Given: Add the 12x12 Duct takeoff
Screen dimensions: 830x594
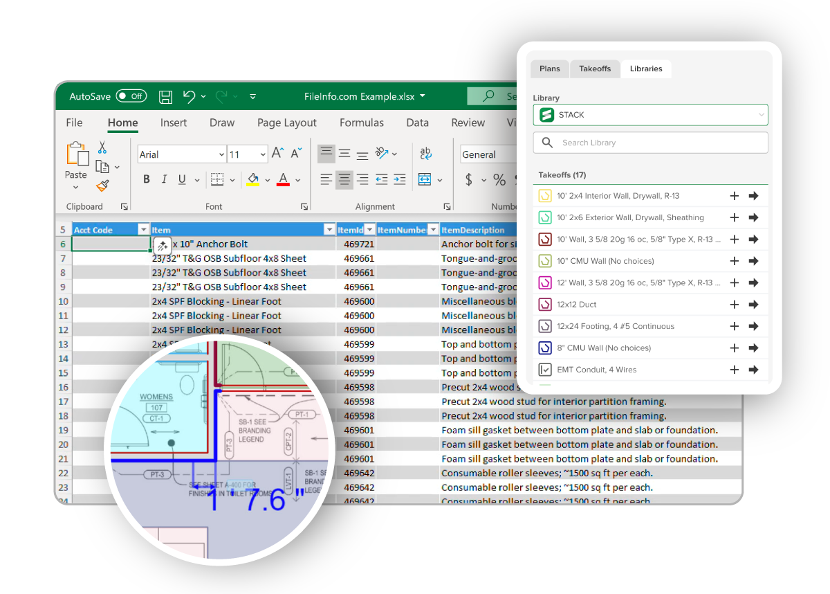Looking at the screenshot, I should point(735,304).
